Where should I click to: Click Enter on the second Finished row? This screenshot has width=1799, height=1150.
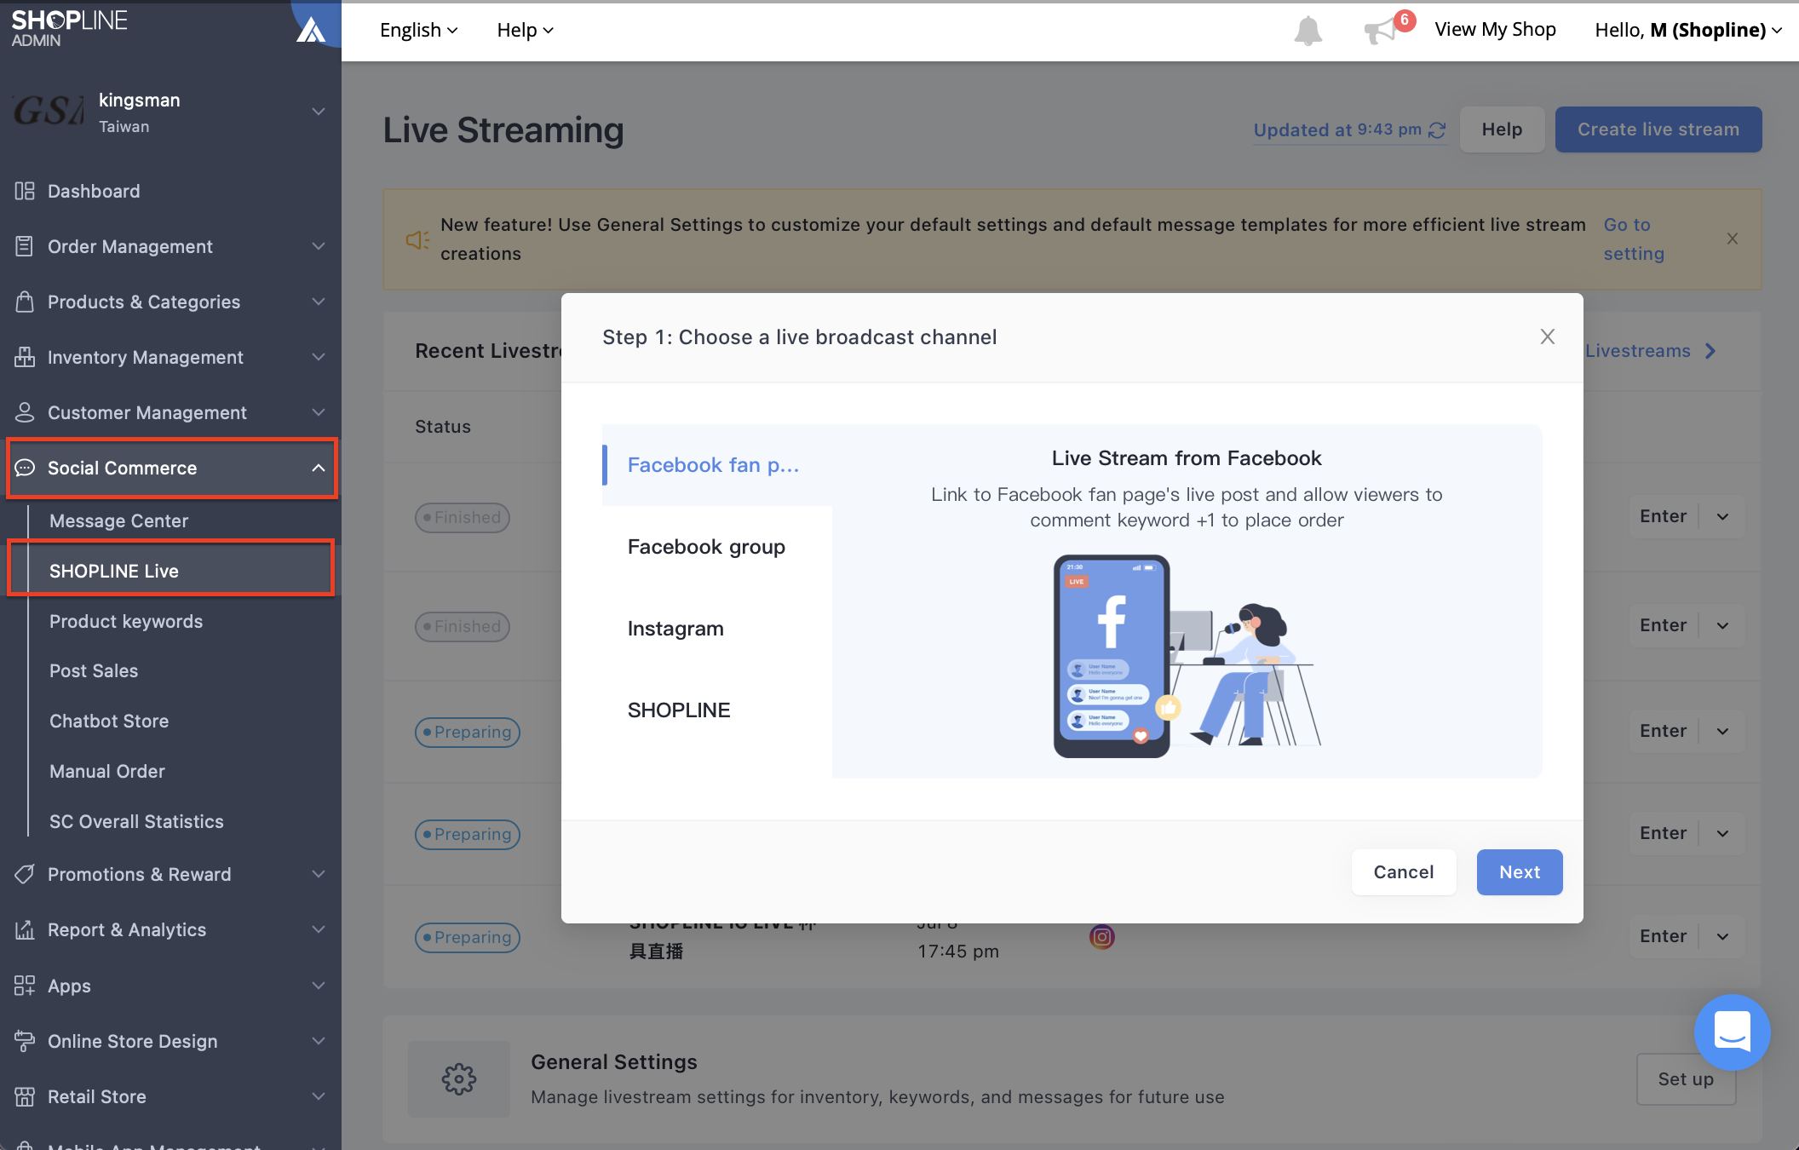coord(1664,625)
